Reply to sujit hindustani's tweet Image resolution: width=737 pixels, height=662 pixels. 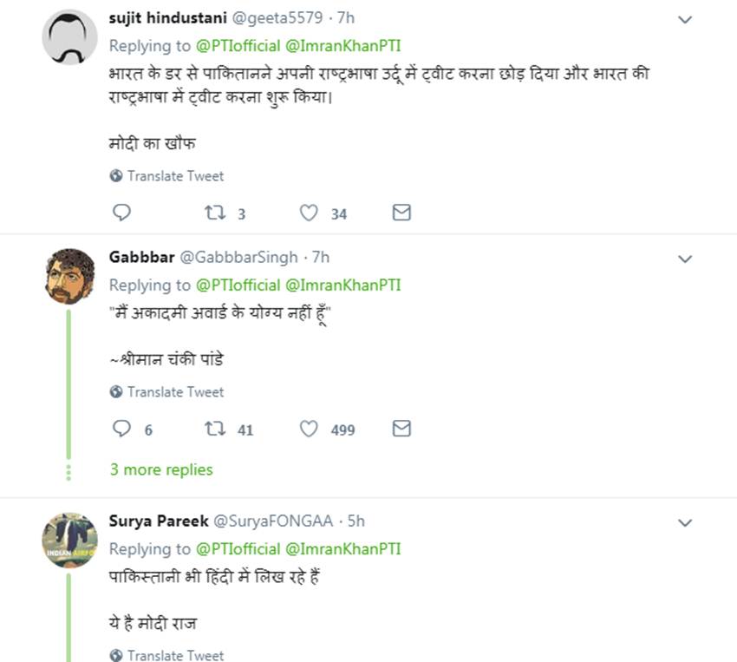coord(122,213)
